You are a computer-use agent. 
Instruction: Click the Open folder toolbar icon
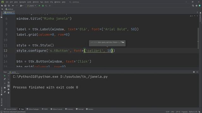tap(2, 6)
